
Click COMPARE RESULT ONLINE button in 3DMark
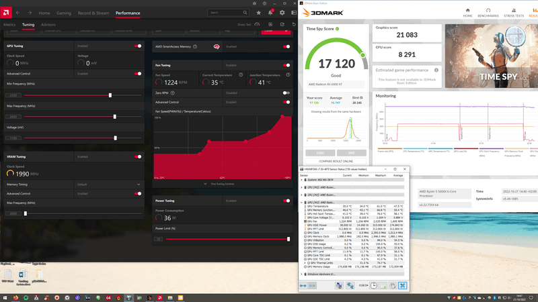336,161
